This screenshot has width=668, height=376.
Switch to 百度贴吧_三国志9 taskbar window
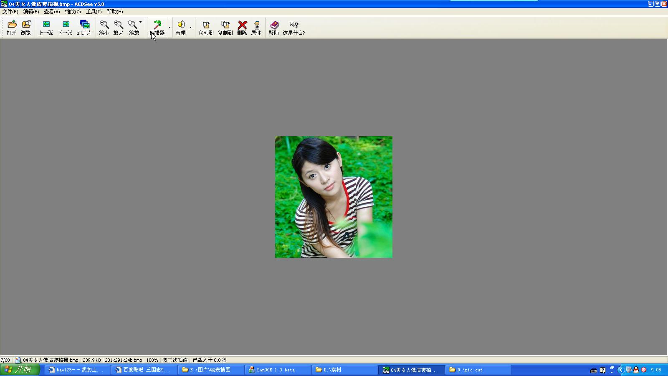[144, 370]
